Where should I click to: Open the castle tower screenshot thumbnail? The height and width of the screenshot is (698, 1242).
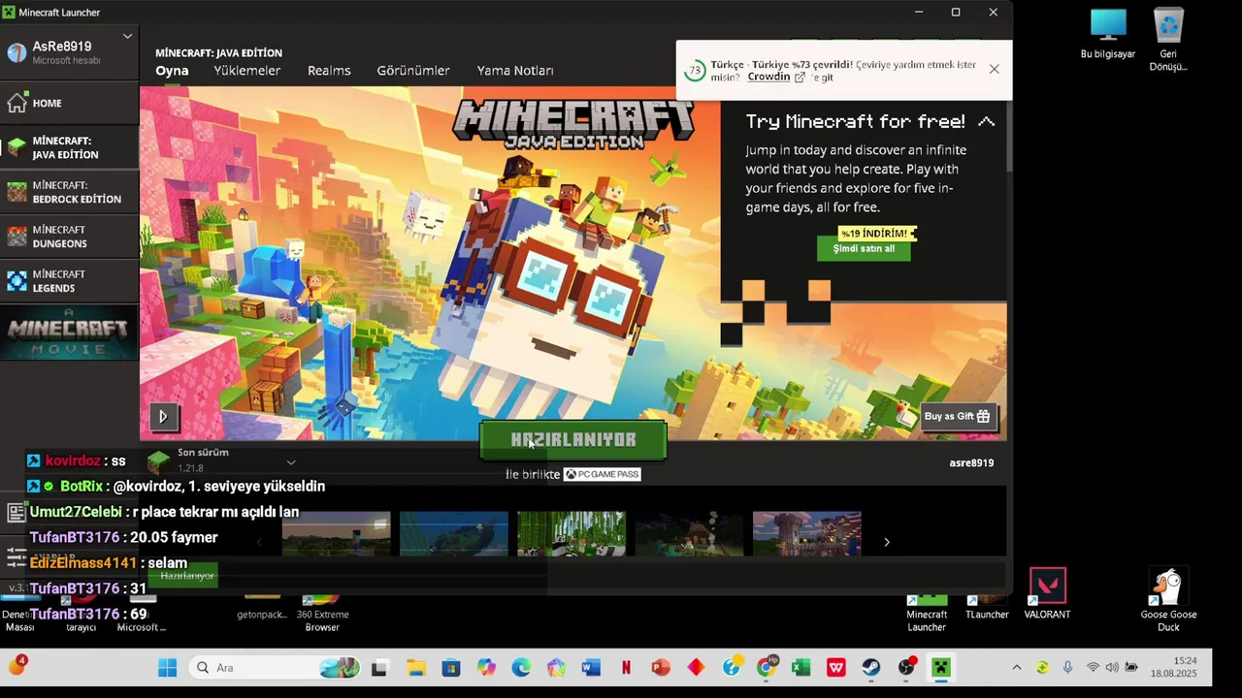(806, 534)
